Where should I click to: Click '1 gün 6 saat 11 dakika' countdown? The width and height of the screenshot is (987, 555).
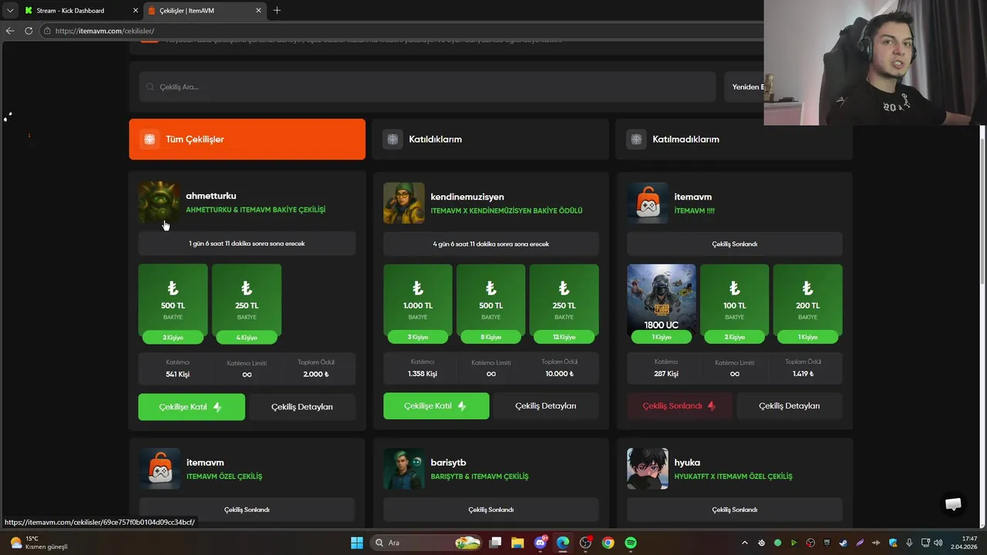[x=247, y=244]
